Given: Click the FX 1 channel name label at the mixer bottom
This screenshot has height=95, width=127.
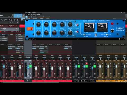Looking at the screenshot, I should point(28,81).
